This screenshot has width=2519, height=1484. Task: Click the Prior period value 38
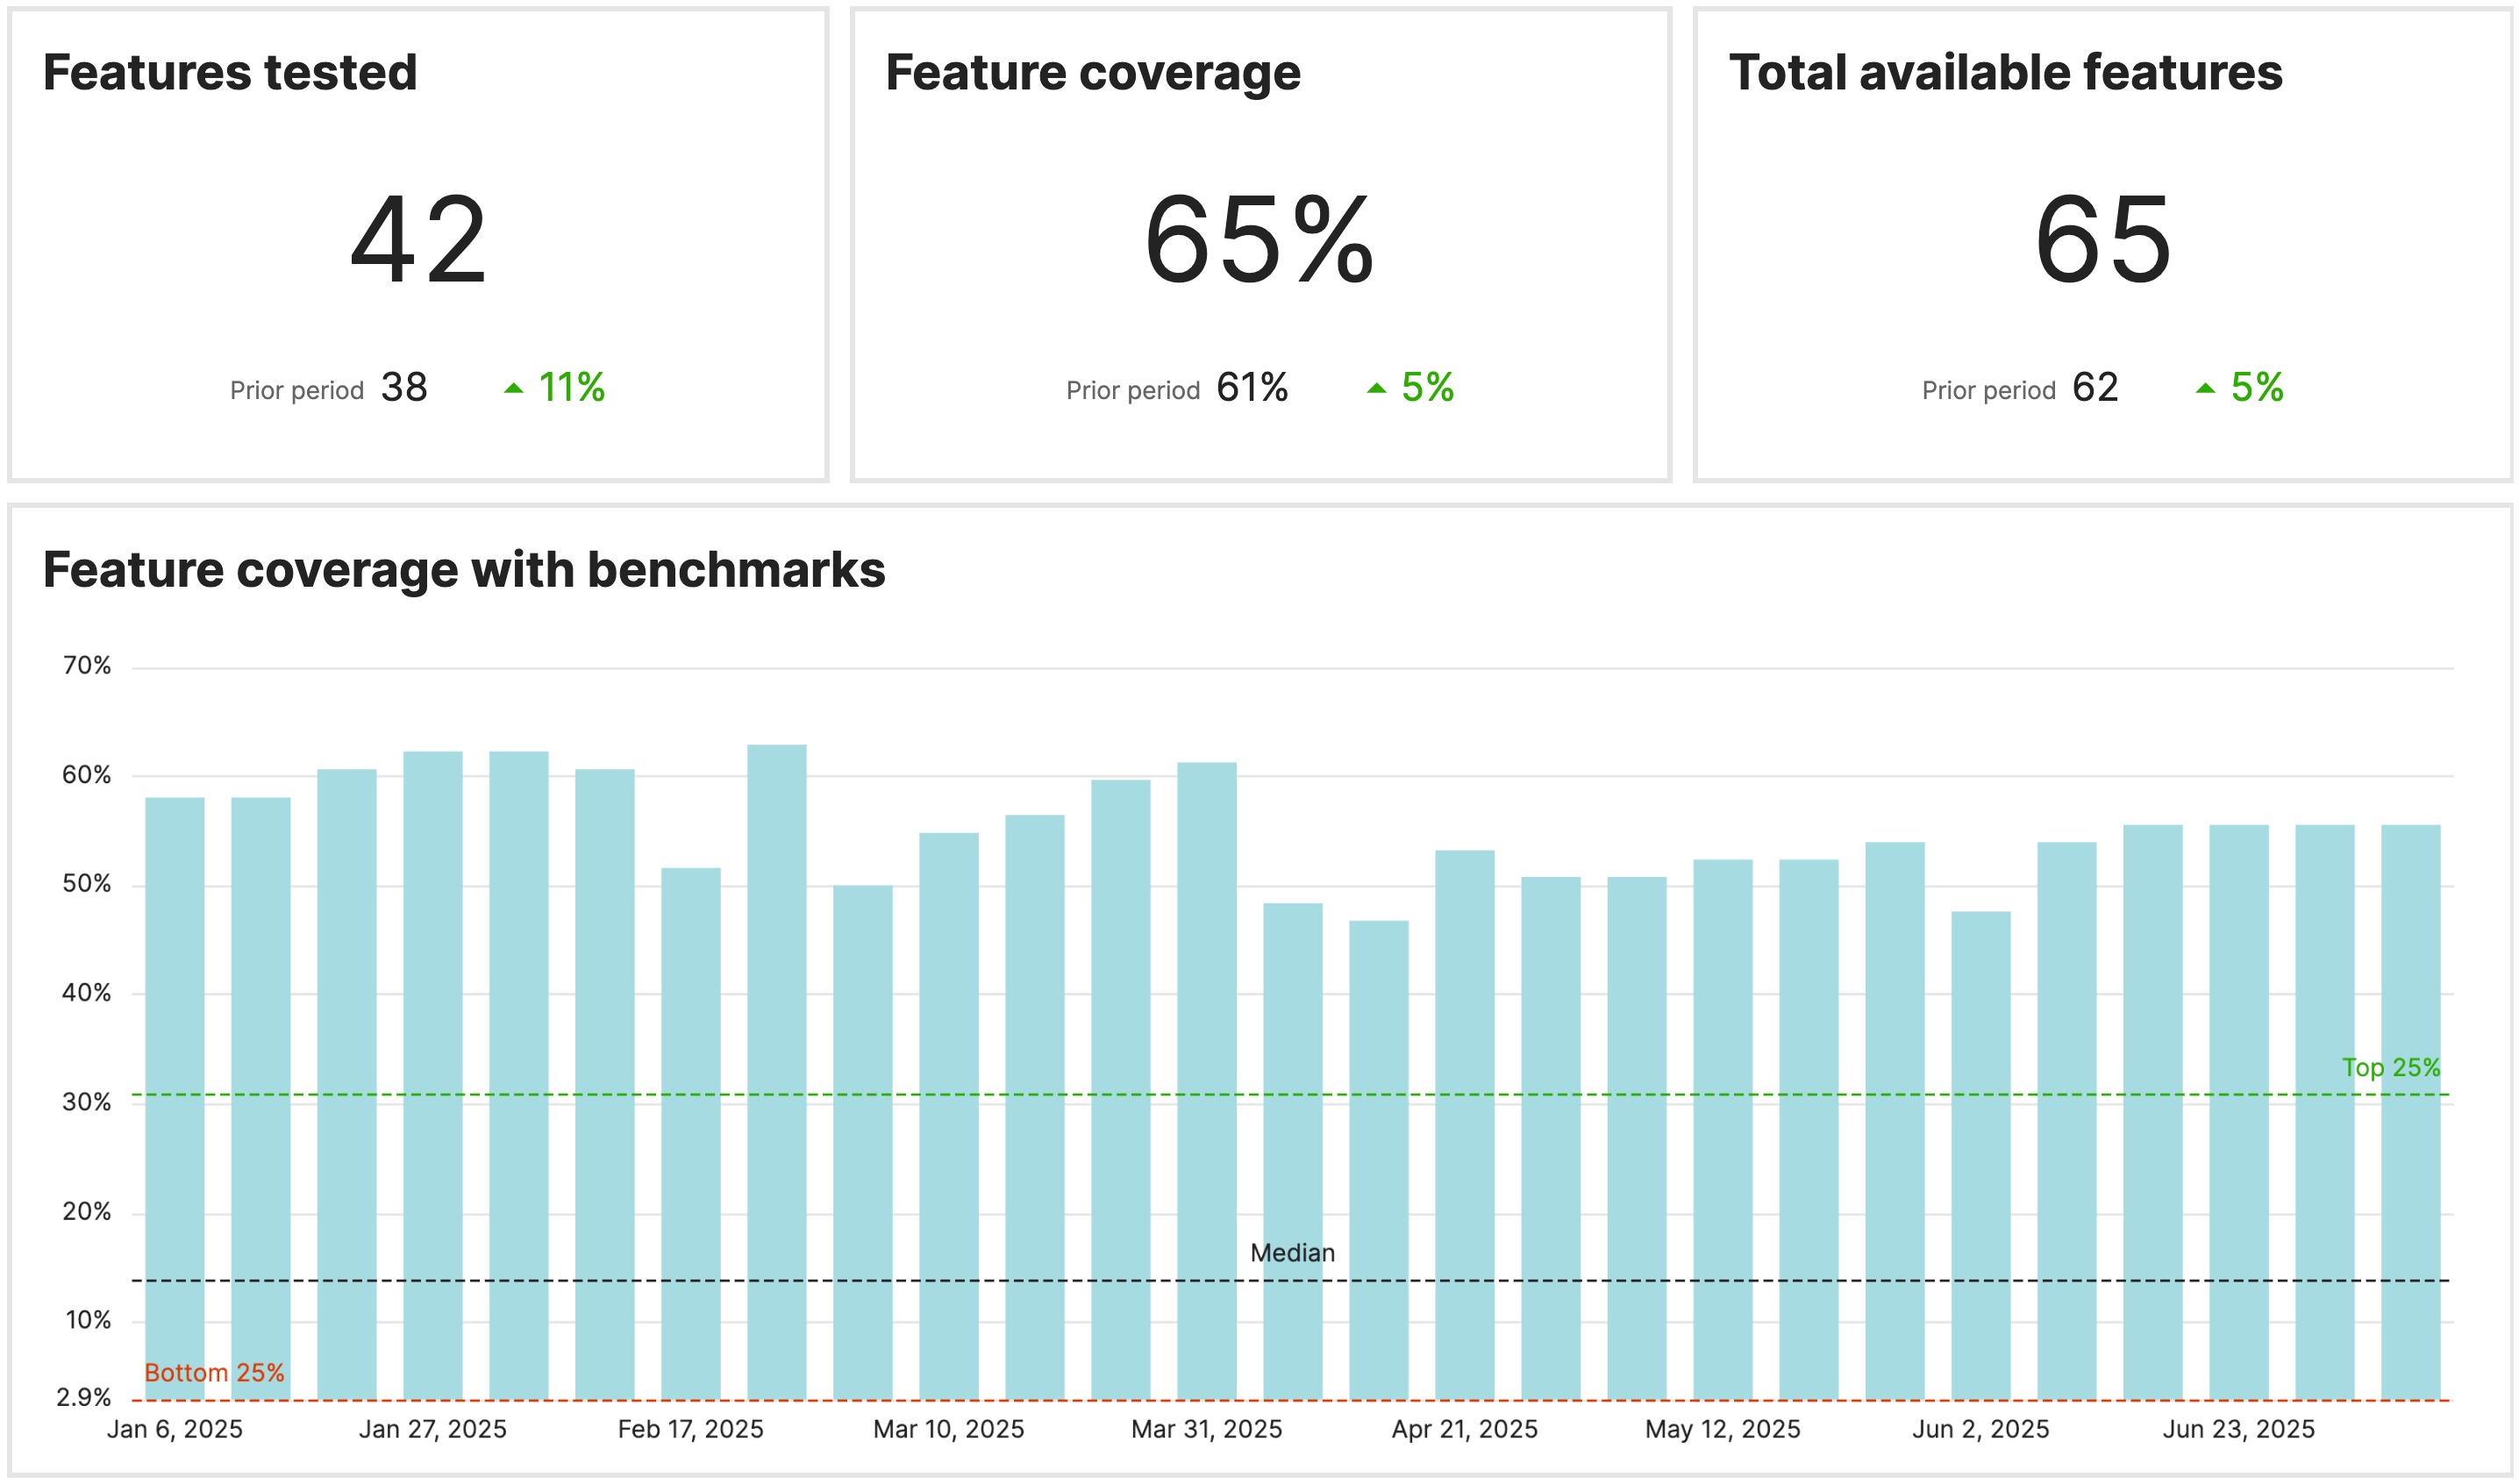pos(404,388)
